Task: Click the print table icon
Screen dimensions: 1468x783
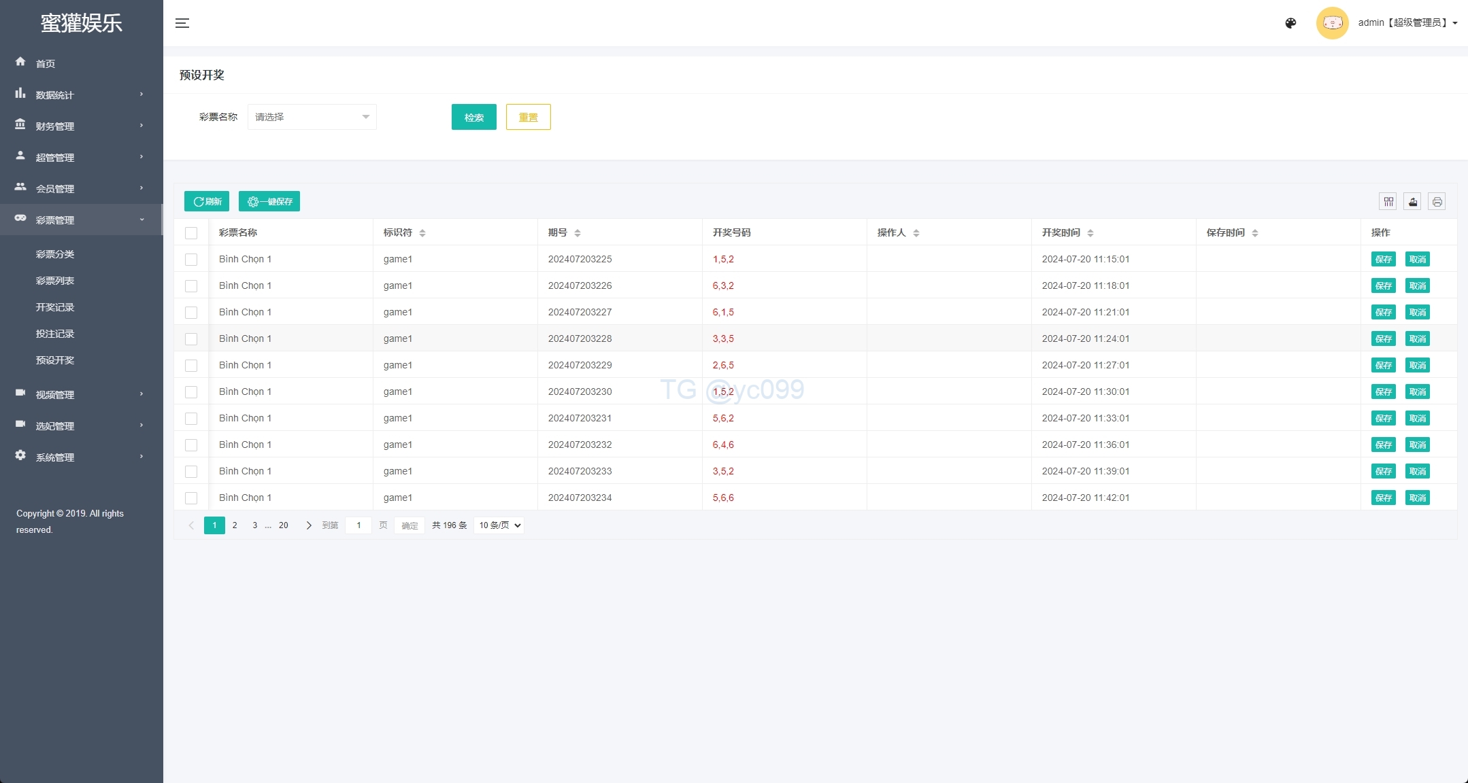Action: [x=1437, y=201]
